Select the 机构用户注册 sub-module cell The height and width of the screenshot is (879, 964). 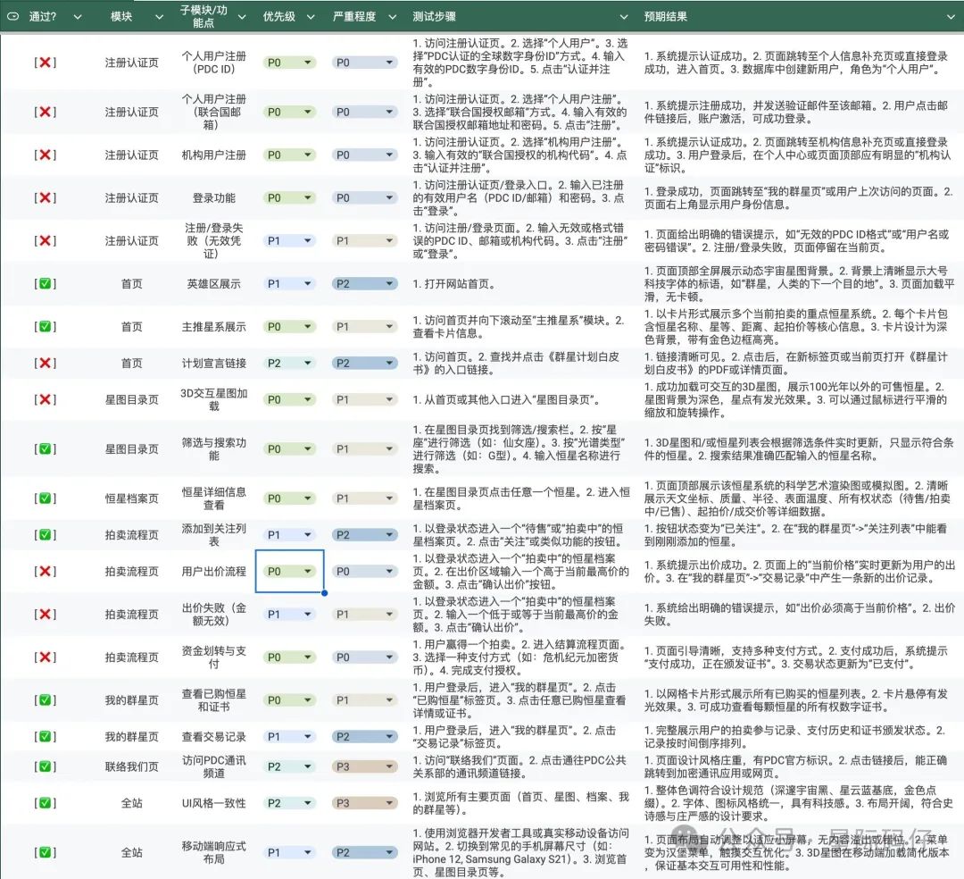212,154
